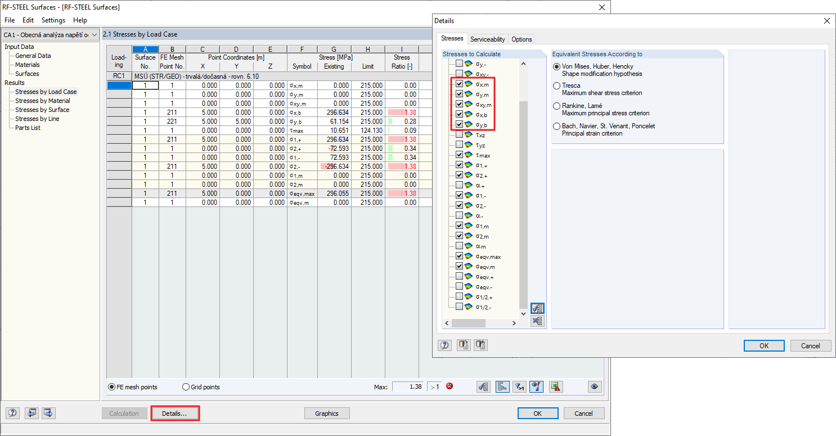Open the result selection criteria icon
This screenshot has height=436, width=836.
point(483,386)
